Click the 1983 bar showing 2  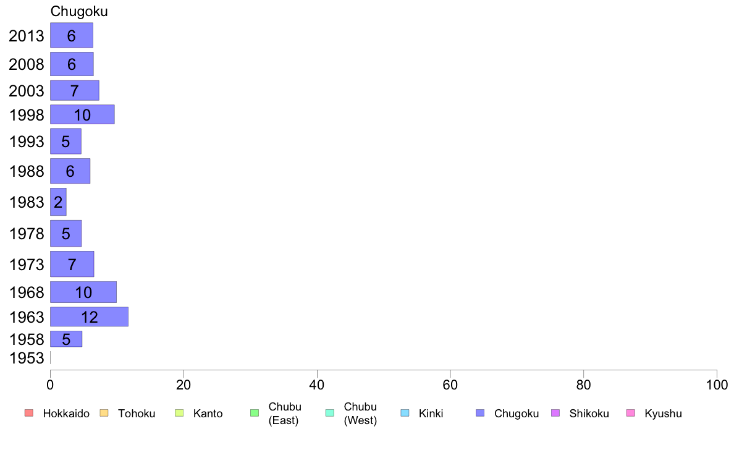[x=58, y=202]
